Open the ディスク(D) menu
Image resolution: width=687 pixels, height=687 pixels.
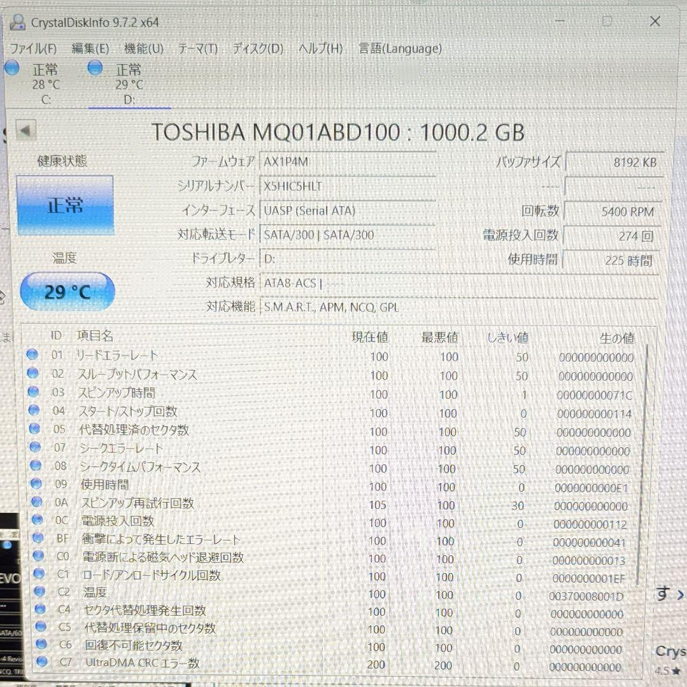click(258, 48)
